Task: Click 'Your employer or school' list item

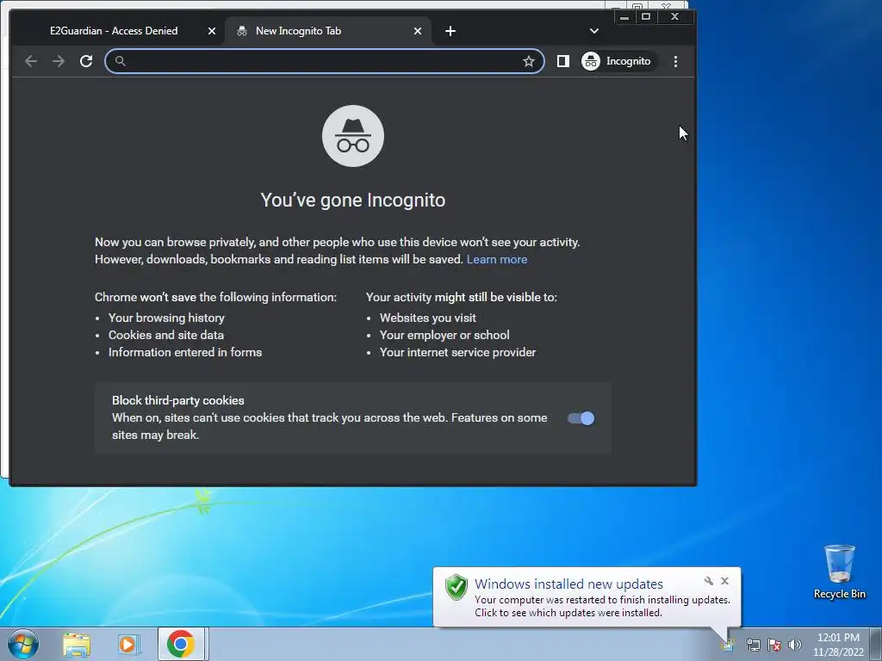Action: coord(444,335)
